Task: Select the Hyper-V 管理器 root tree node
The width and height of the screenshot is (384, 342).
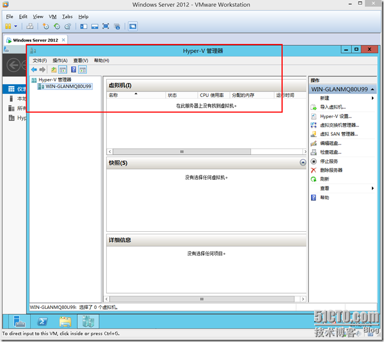Action: [51, 80]
